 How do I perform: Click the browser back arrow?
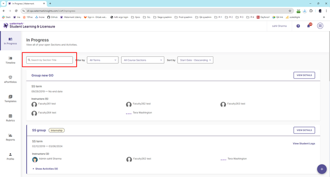click(4, 11)
